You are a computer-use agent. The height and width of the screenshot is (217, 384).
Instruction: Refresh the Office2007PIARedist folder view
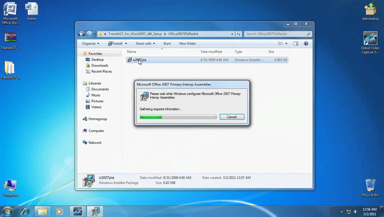point(239,34)
